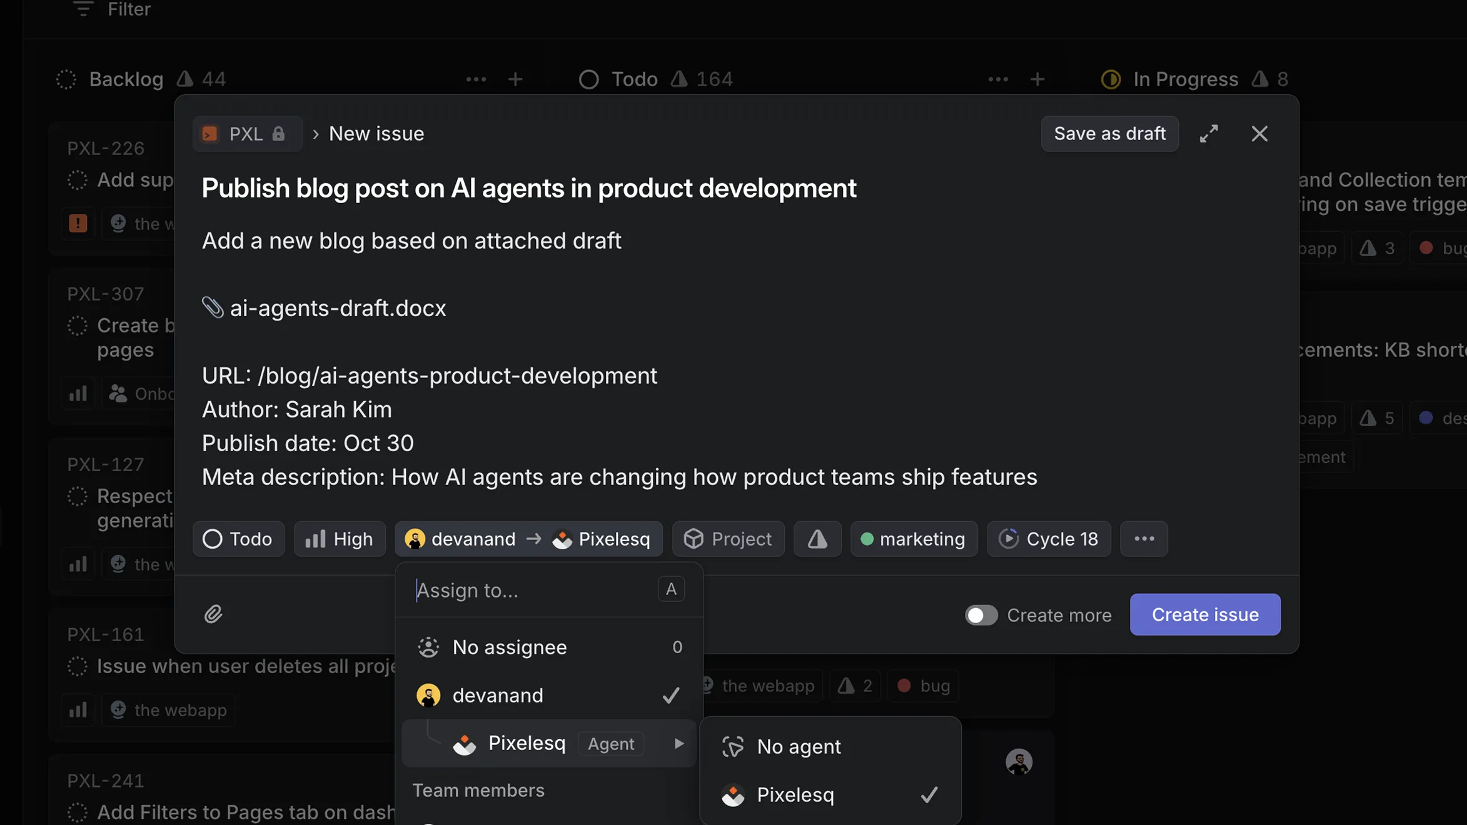The width and height of the screenshot is (1467, 825).
Task: Click the Create issue button
Action: coord(1204,615)
